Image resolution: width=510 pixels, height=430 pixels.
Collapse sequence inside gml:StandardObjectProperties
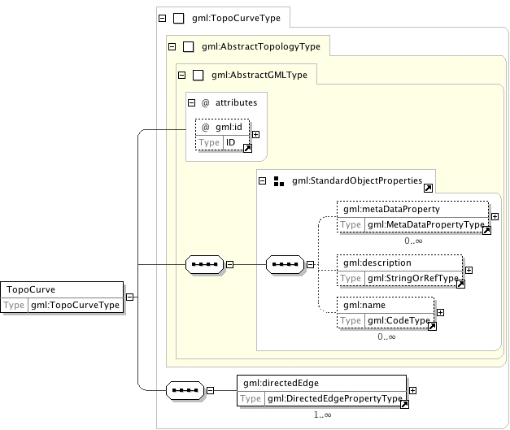point(310,264)
